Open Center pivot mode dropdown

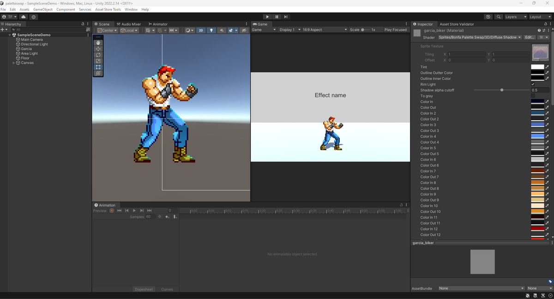pyautogui.click(x=107, y=30)
